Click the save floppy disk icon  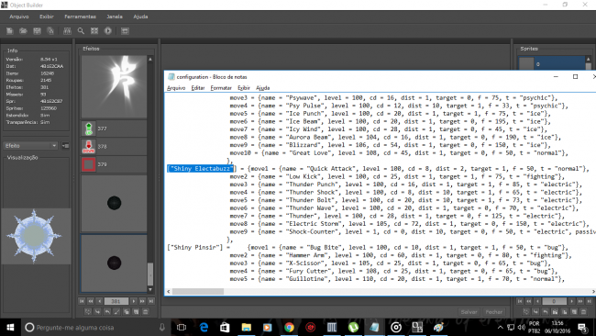pos(37,31)
